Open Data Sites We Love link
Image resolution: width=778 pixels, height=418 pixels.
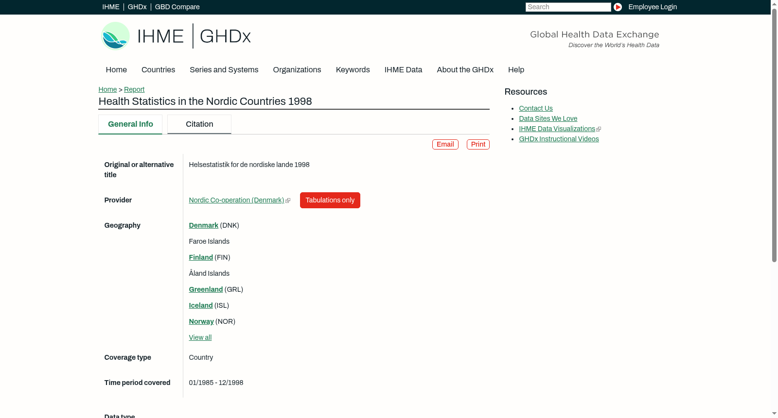[x=548, y=118]
